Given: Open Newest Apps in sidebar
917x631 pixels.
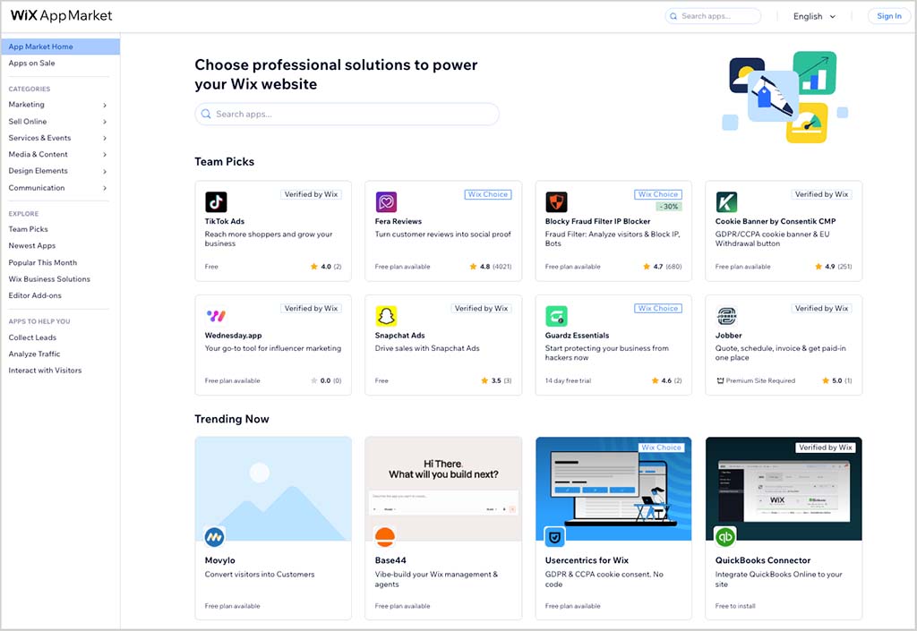Looking at the screenshot, I should point(32,245).
